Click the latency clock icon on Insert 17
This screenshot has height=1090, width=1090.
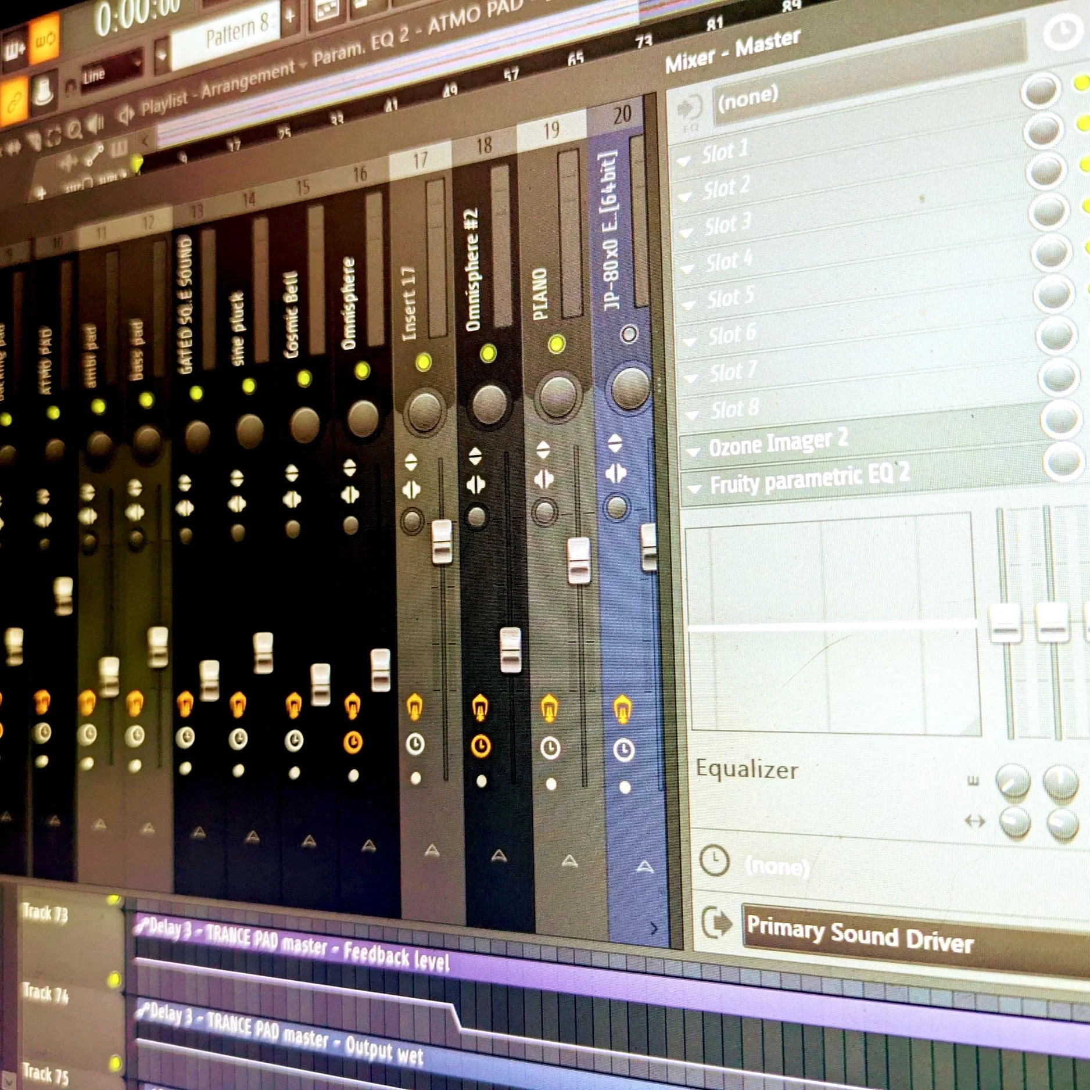(x=415, y=744)
